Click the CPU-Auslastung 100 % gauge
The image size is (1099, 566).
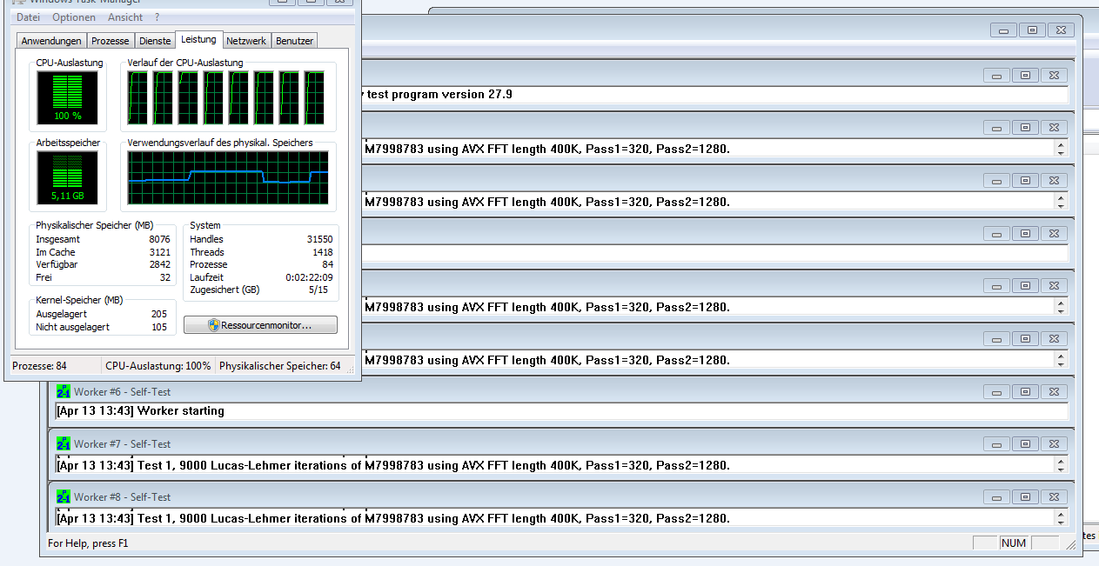click(x=67, y=97)
